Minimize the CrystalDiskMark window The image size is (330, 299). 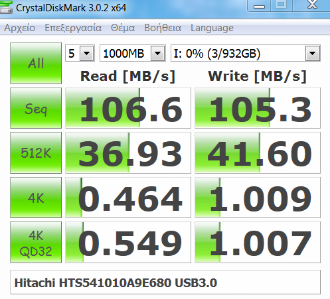tap(259, 5)
